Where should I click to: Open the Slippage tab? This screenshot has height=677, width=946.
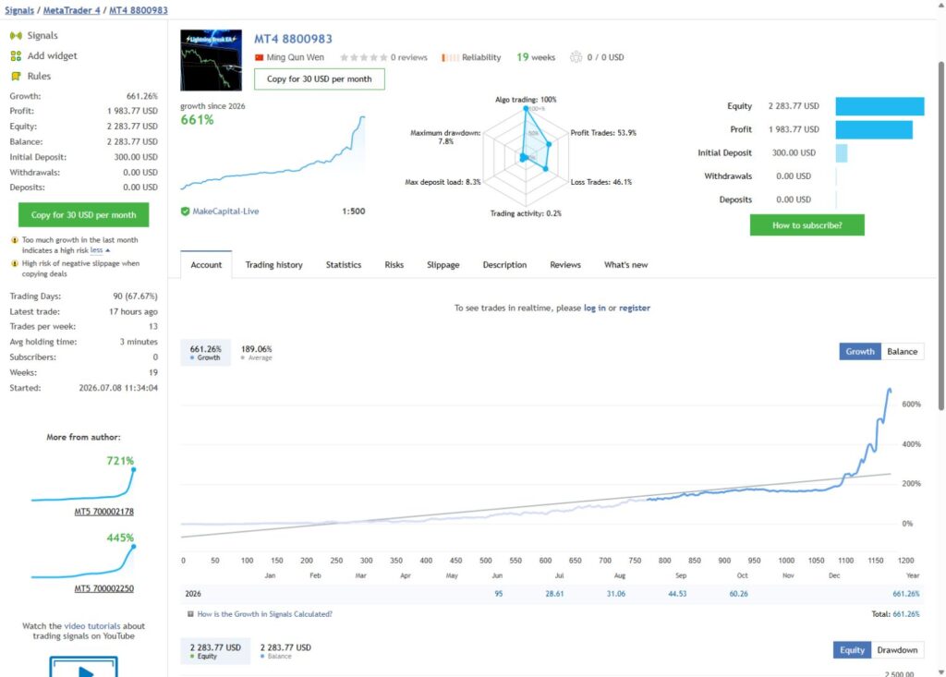tap(443, 265)
